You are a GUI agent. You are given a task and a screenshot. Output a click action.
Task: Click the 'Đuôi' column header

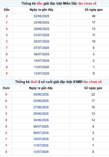(6, 88)
